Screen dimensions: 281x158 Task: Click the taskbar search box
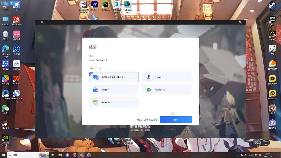[x=27, y=155]
